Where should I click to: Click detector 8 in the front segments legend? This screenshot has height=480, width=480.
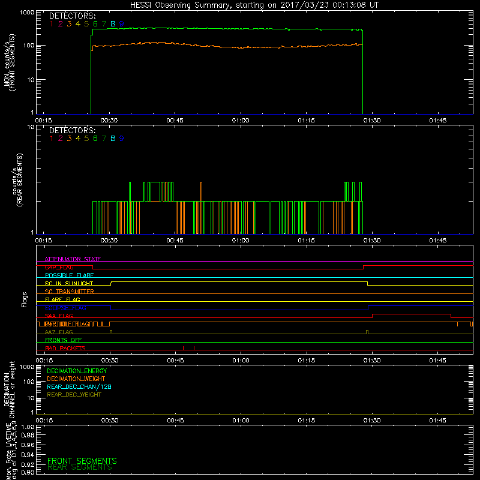(113, 24)
